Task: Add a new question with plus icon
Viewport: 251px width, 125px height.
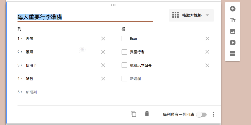Action: (232, 9)
